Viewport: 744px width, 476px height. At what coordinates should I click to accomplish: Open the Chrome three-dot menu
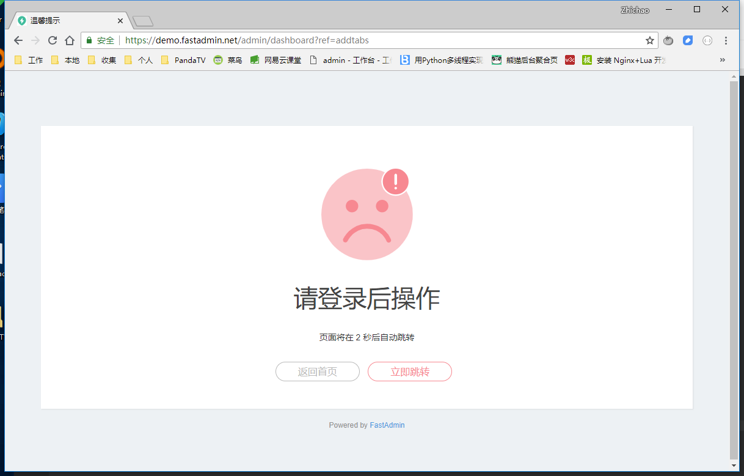pos(726,40)
